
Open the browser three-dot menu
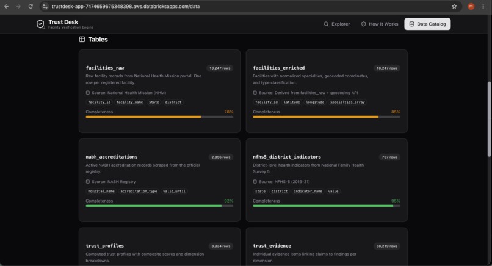click(x=483, y=6)
